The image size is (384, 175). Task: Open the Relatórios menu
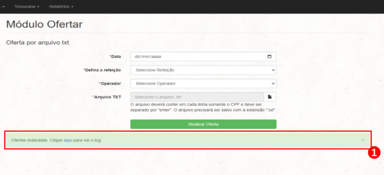pos(61,7)
